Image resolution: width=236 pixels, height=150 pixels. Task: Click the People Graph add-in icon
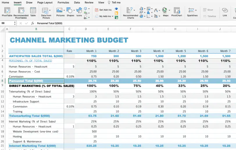point(116,17)
